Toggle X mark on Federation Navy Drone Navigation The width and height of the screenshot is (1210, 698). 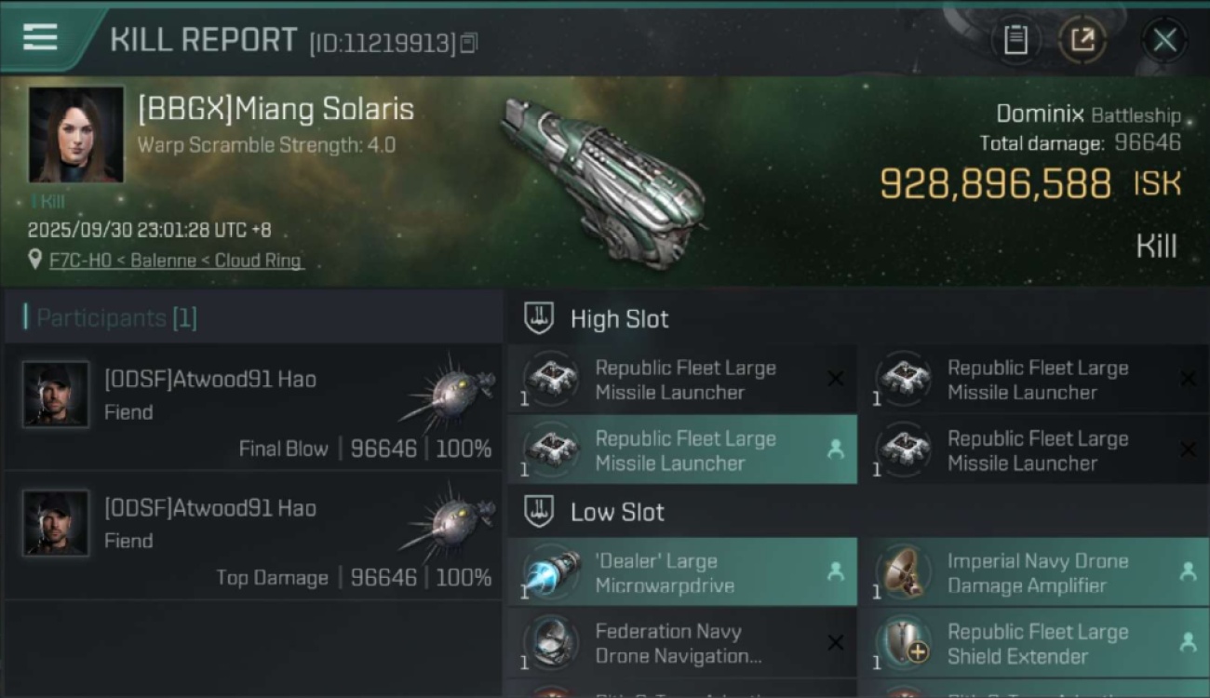tap(836, 643)
